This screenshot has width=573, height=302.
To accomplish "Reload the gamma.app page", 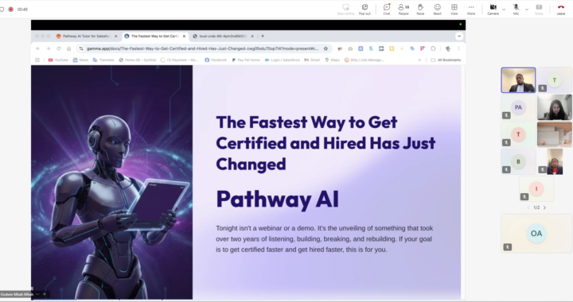I will point(58,48).
